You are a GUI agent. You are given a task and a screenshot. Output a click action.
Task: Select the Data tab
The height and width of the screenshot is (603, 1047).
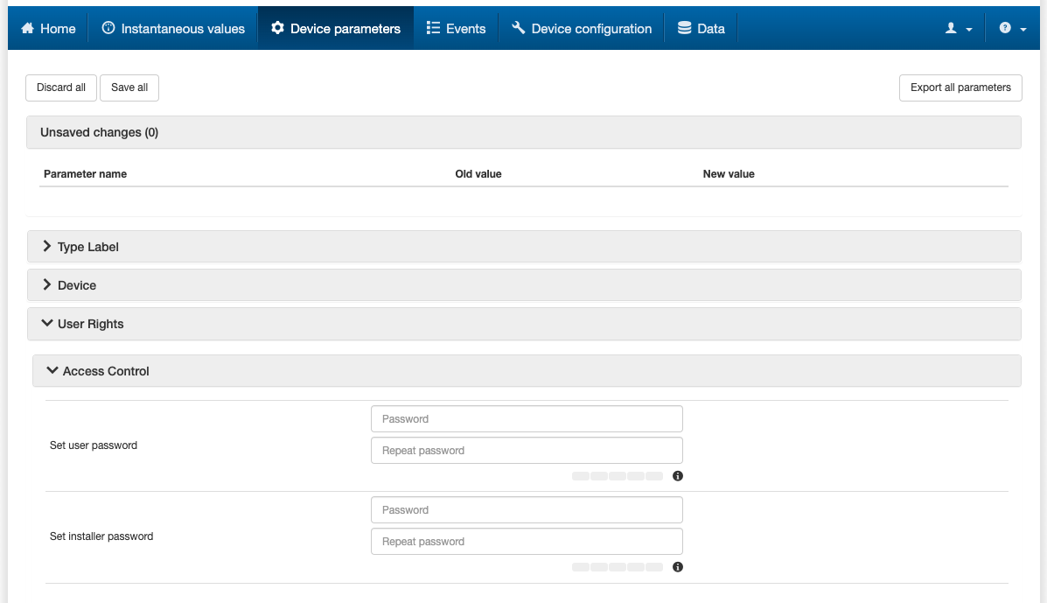(x=701, y=29)
